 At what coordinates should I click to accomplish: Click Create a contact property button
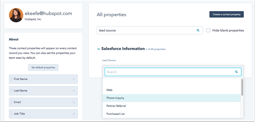(x=226, y=14)
